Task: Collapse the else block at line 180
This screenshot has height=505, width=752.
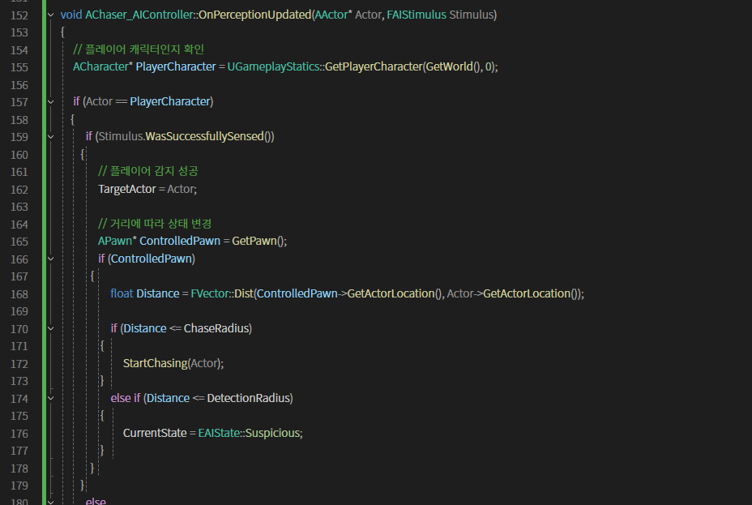Action: (50, 502)
